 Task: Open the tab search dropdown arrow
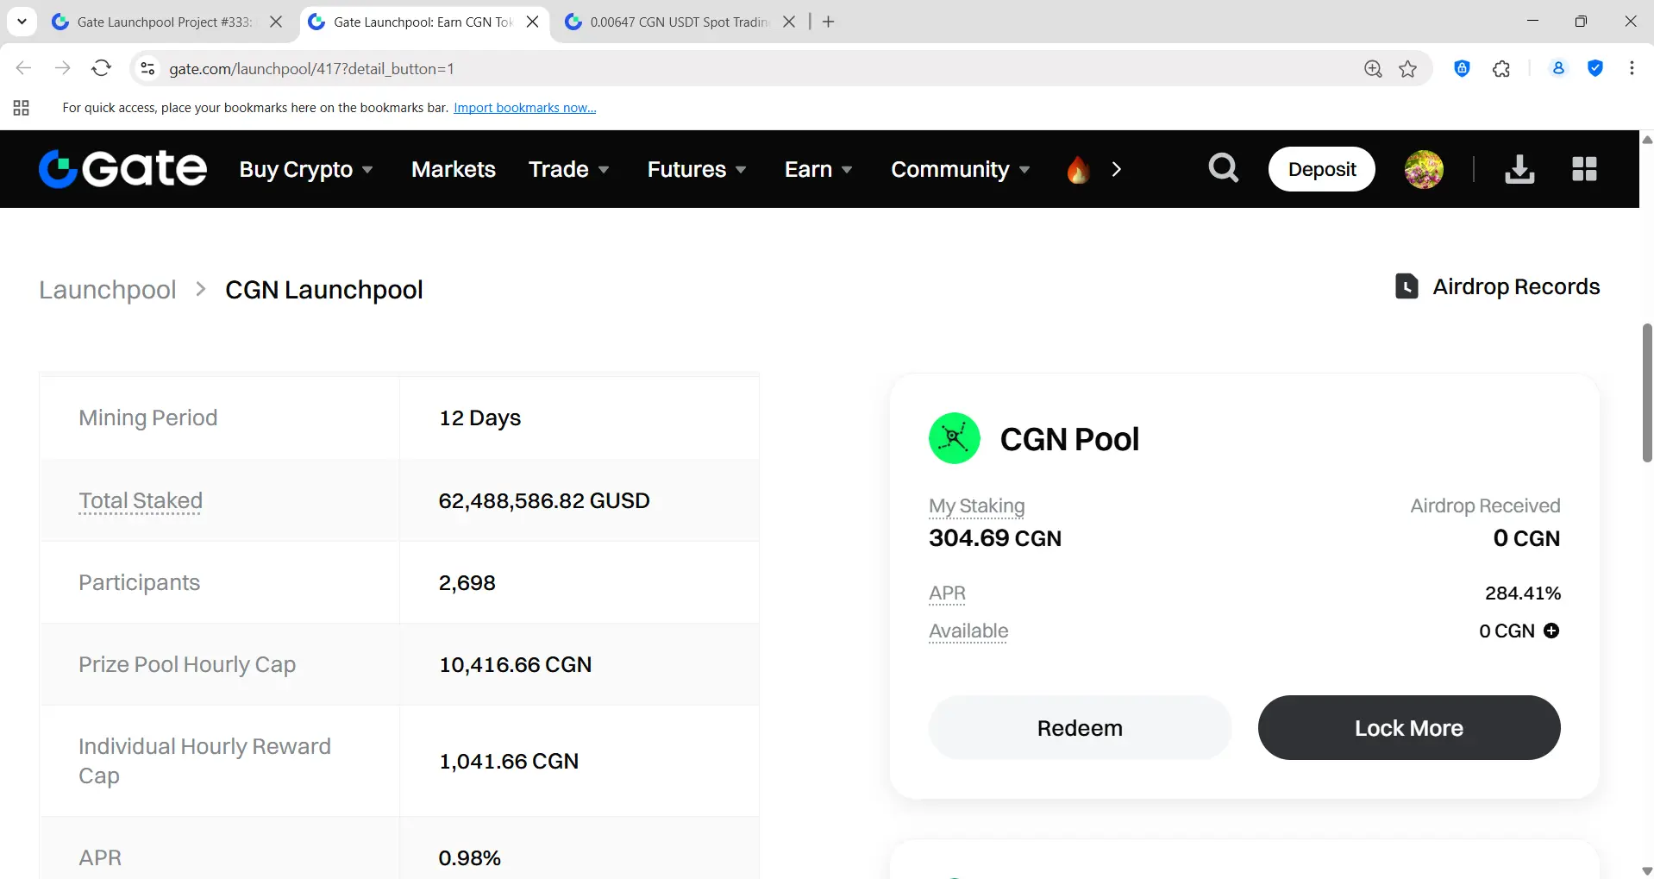(22, 22)
